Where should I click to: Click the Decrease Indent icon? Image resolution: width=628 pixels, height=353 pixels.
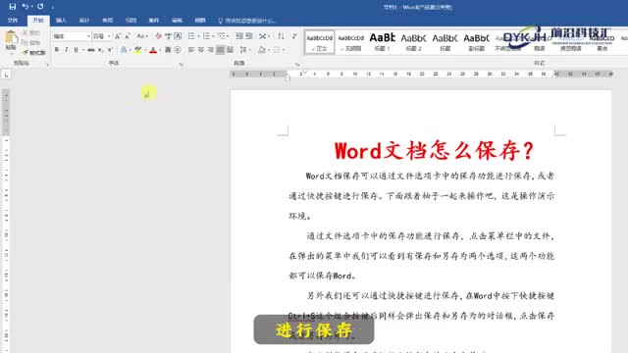[239, 36]
